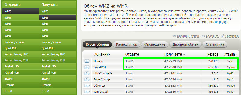
Task: Open info icon for SmartWM exchanger
Action: (x=87, y=67)
